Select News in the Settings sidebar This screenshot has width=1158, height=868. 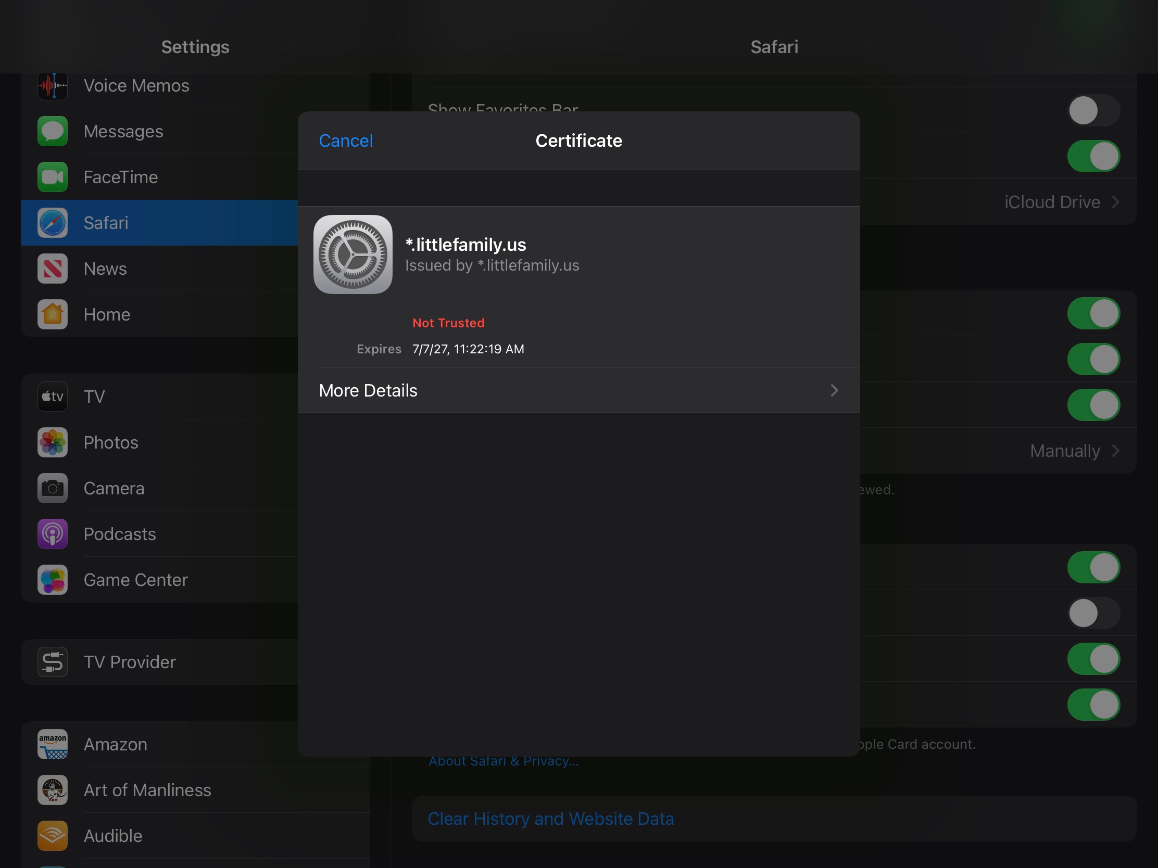[x=105, y=269]
